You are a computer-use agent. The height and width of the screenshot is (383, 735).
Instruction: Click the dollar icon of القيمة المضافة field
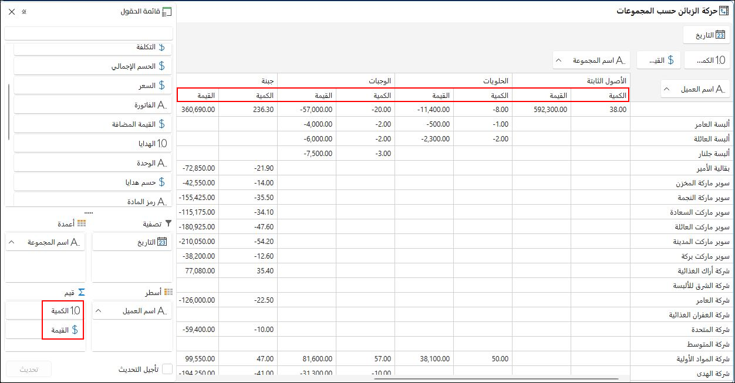162,124
